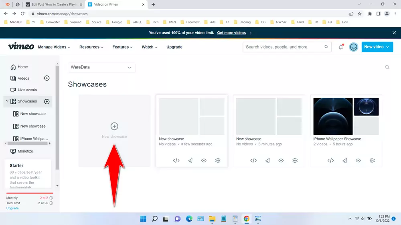
Task: Click Upgrade link under limits
Action: tap(12, 208)
